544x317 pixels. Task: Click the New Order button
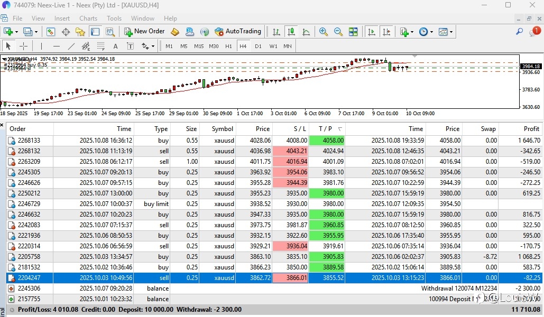click(144, 32)
